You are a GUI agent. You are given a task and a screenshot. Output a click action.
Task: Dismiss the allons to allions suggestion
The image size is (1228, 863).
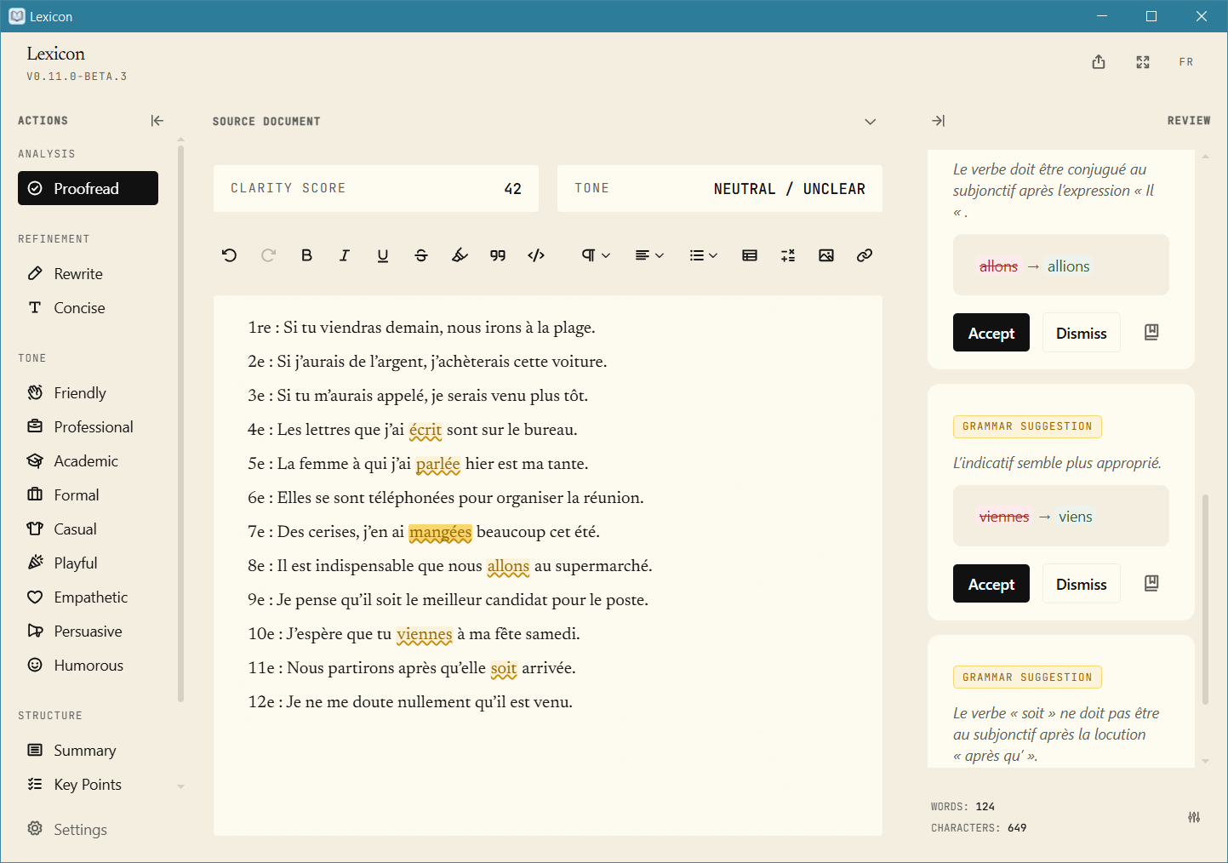(1081, 333)
